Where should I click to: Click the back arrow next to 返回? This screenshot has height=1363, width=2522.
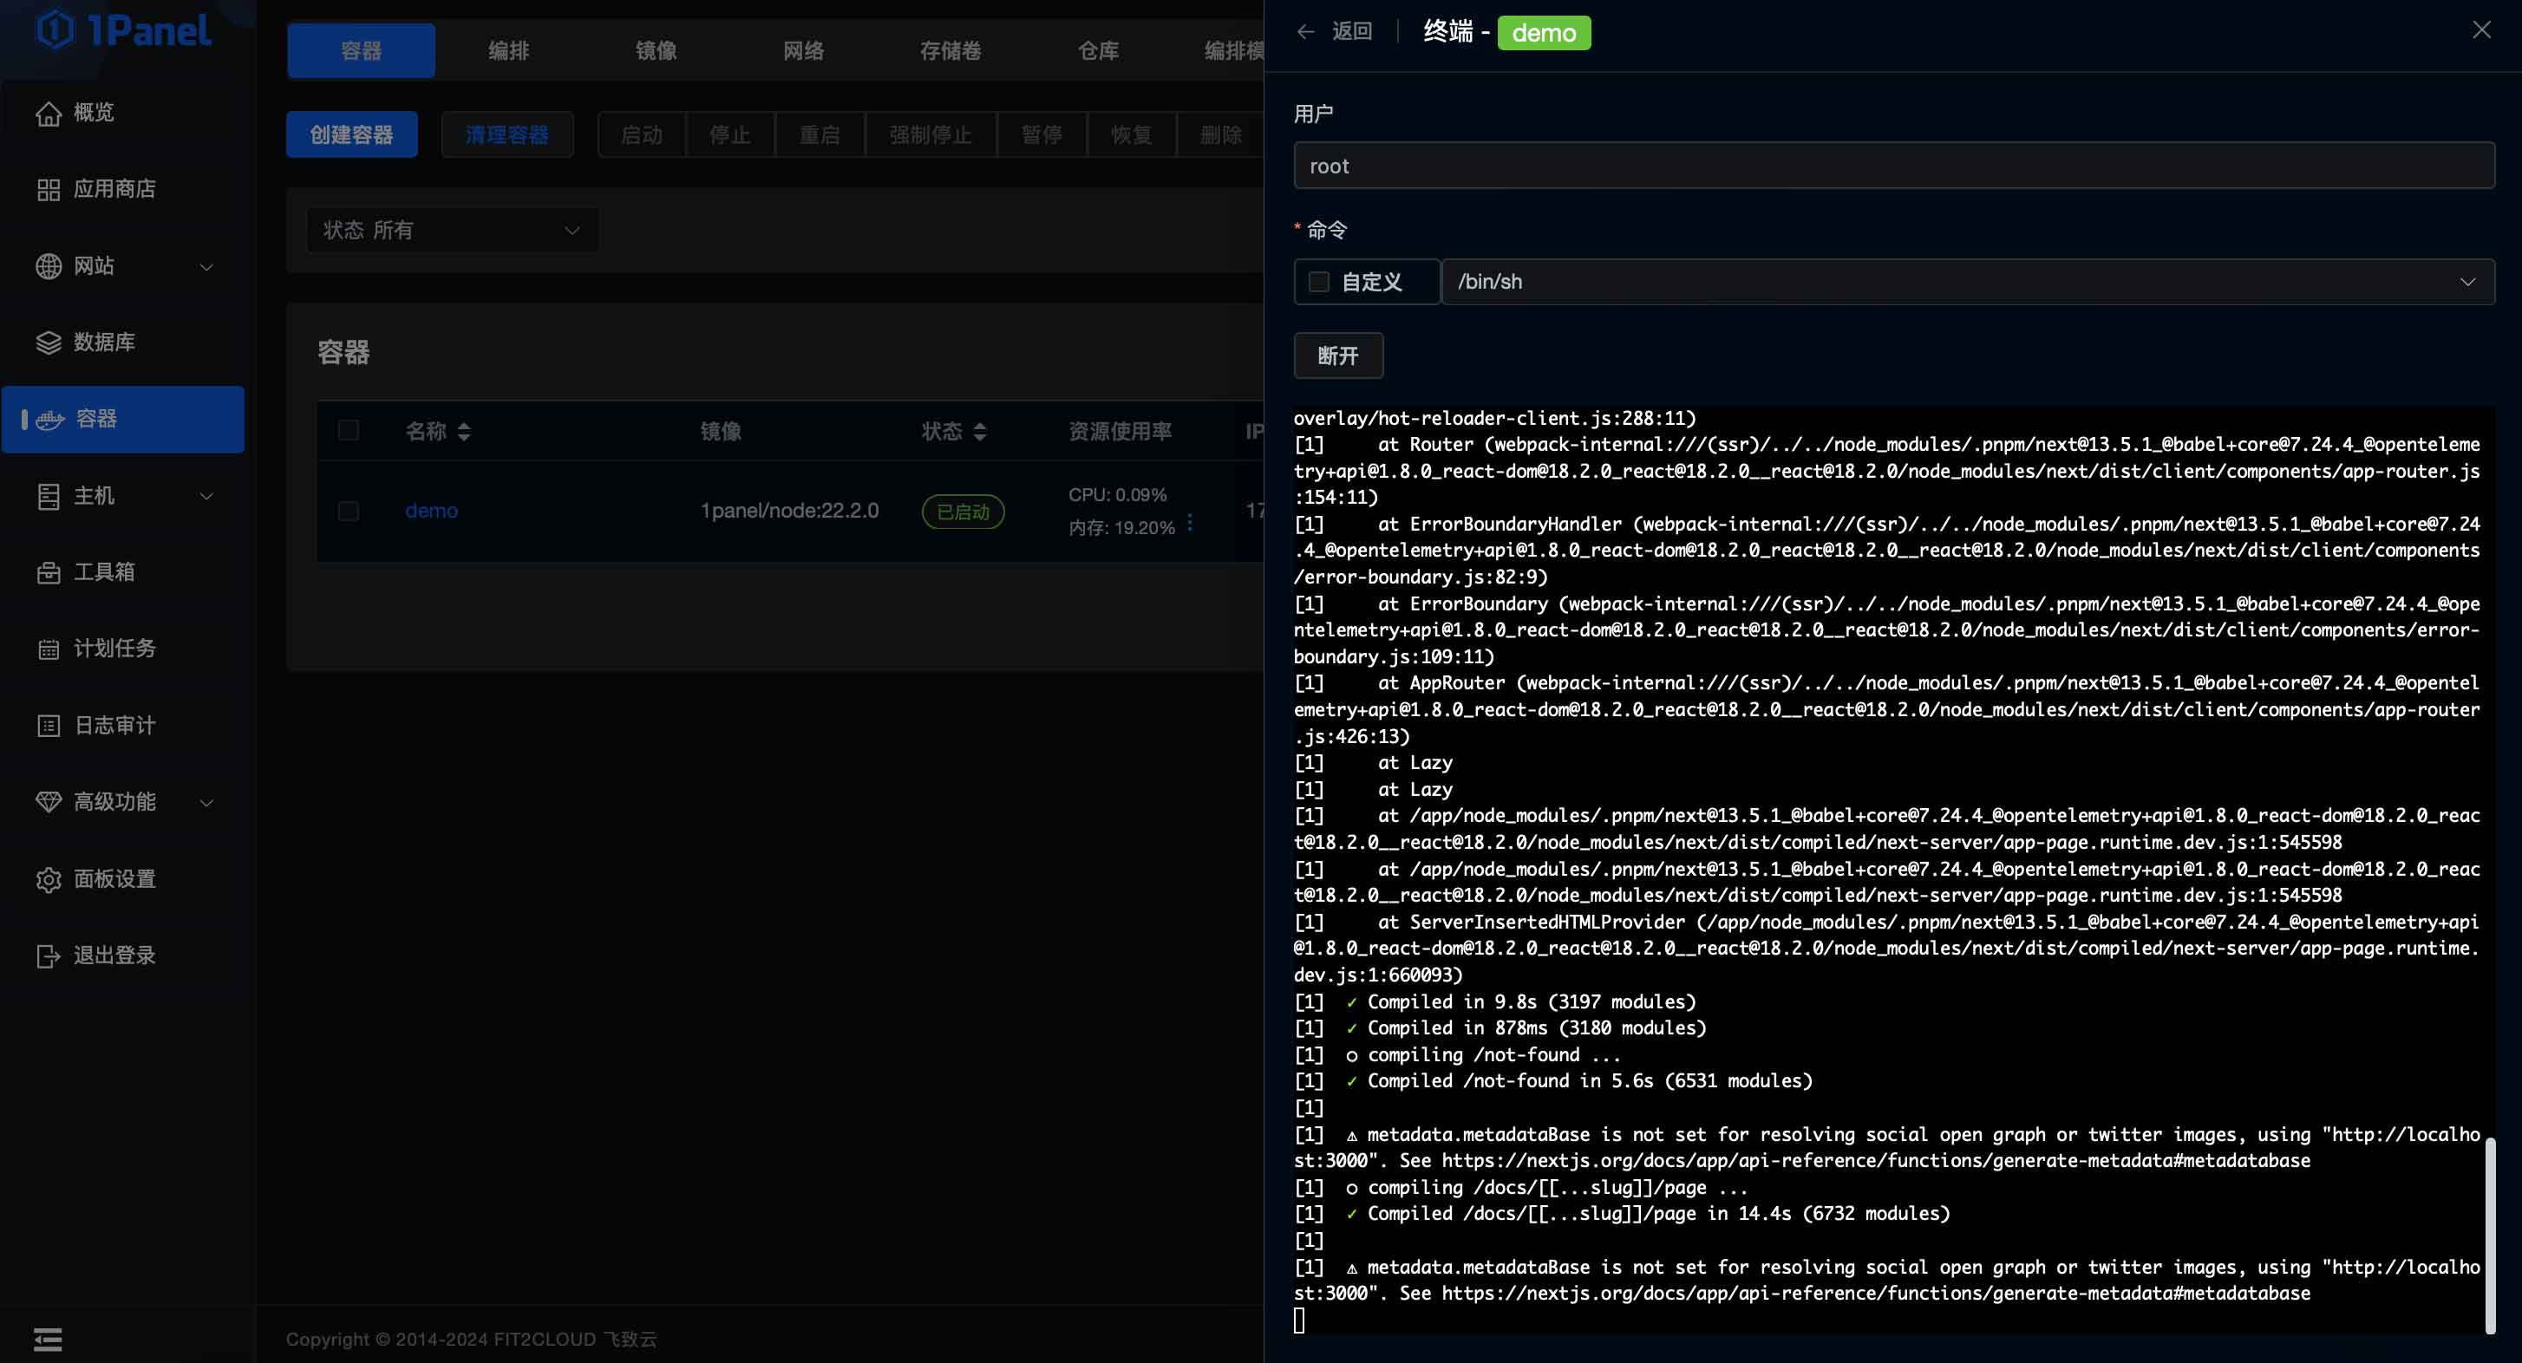1305,32
